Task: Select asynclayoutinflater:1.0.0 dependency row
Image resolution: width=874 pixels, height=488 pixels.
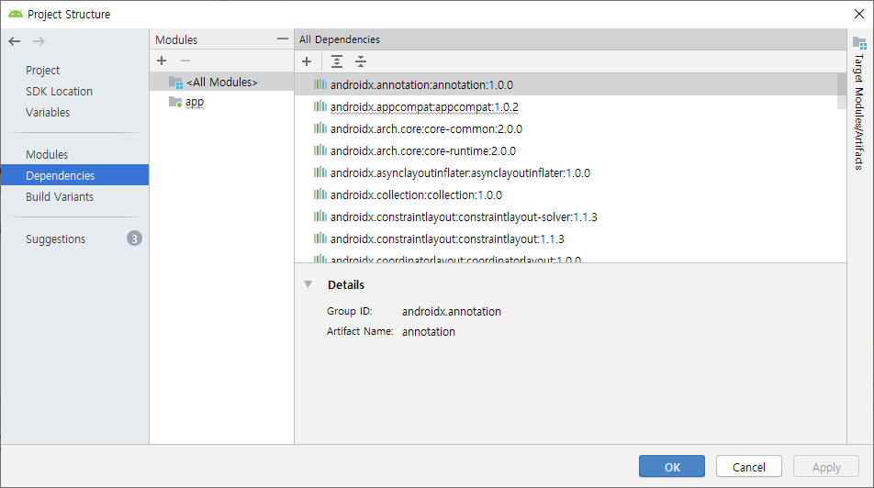Action: coord(566,172)
